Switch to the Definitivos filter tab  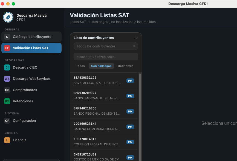click(125, 66)
